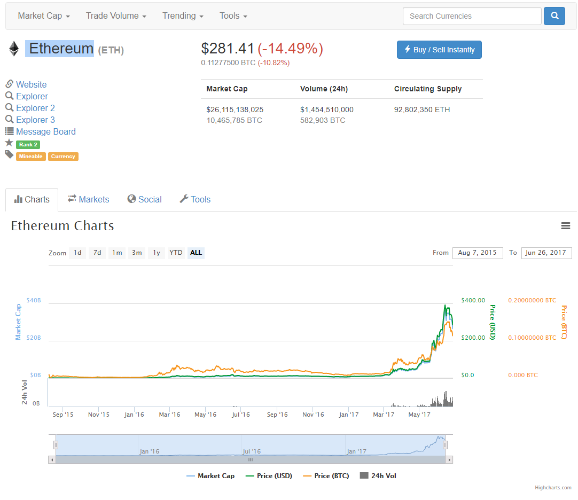Expand the Tools dropdown in navbar
The width and height of the screenshot is (578, 500).
233,16
